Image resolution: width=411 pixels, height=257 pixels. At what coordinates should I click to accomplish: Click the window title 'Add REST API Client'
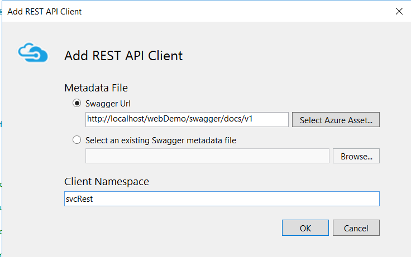(44, 12)
